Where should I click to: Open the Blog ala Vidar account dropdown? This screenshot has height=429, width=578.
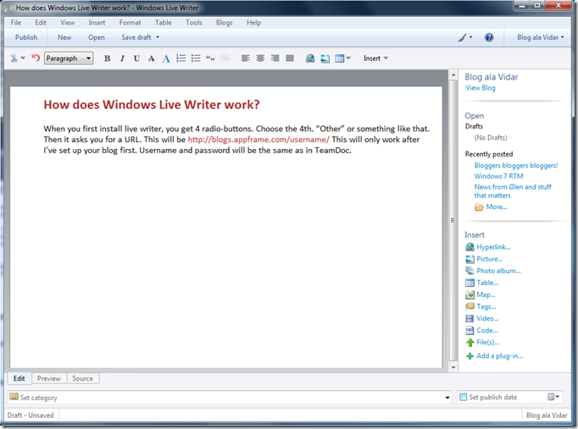coord(540,37)
